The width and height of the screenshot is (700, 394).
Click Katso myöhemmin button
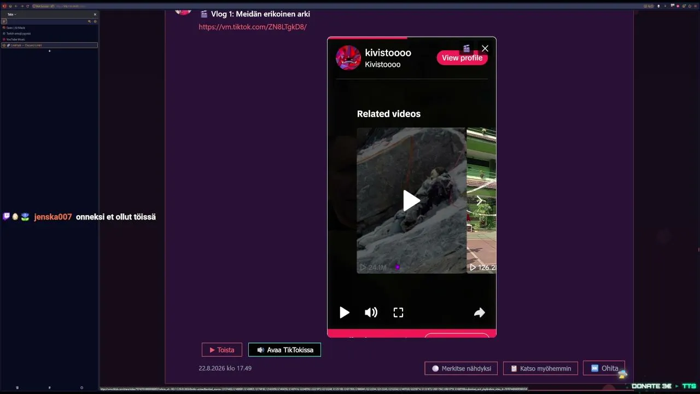(540, 368)
